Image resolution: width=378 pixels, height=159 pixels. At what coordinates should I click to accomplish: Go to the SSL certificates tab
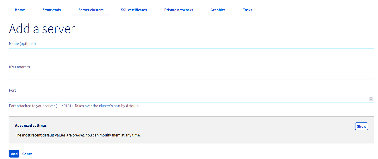pyautogui.click(x=134, y=10)
